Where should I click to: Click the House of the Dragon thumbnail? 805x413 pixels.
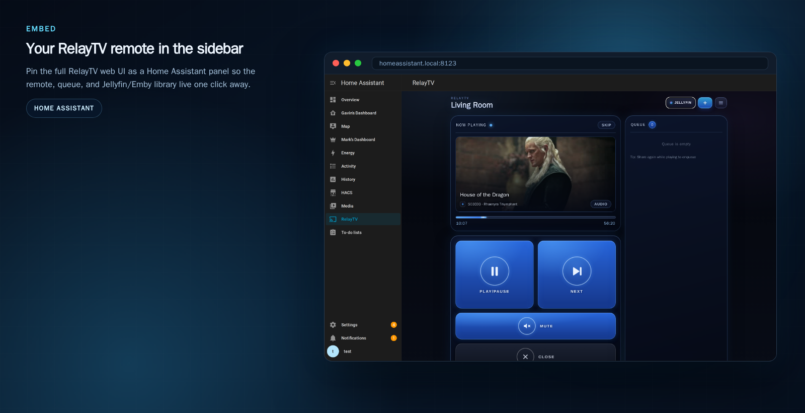535,174
